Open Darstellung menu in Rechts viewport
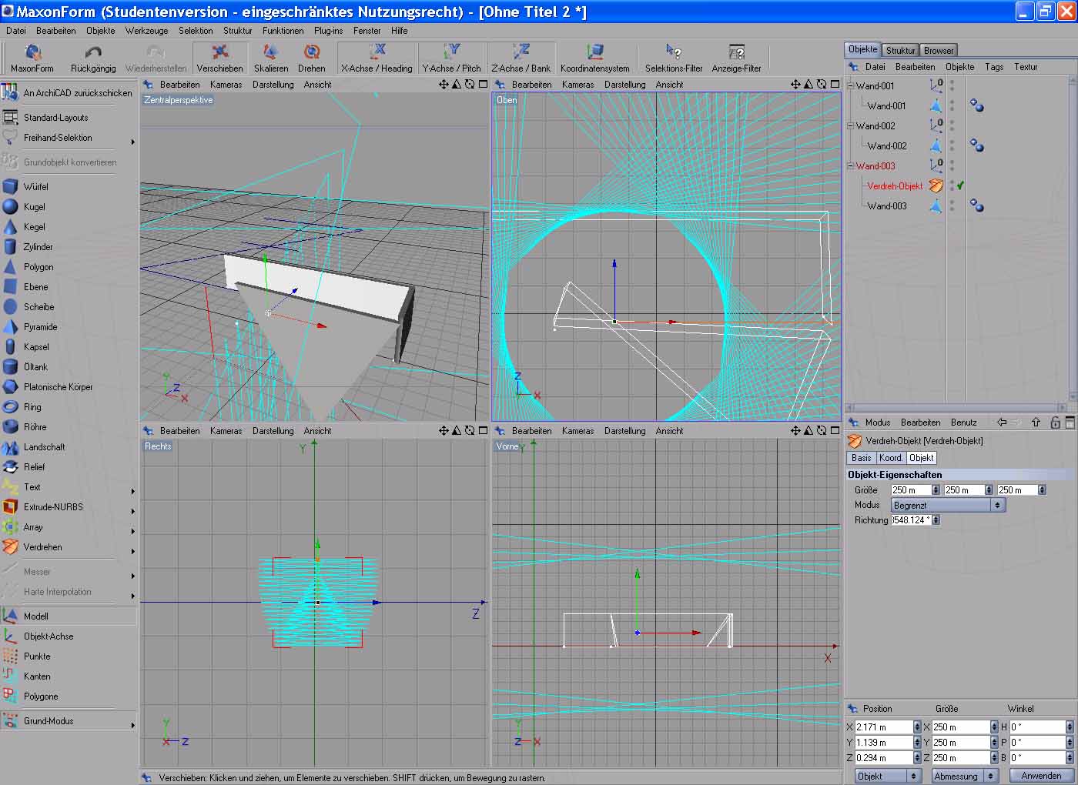 pyautogui.click(x=273, y=431)
